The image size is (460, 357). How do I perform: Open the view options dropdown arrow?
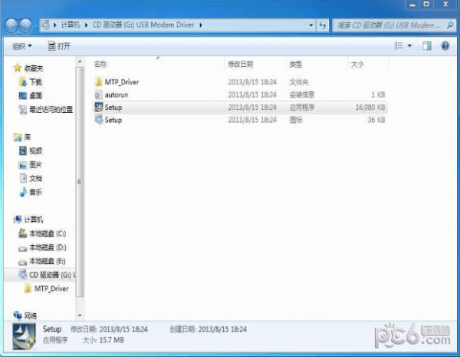click(409, 46)
